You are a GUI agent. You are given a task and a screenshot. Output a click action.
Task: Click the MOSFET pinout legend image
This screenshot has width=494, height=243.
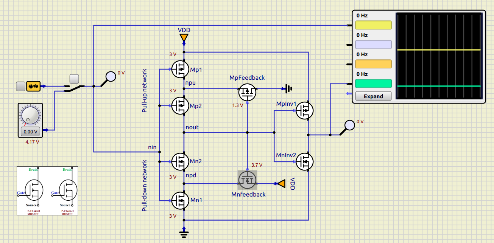click(x=47, y=191)
